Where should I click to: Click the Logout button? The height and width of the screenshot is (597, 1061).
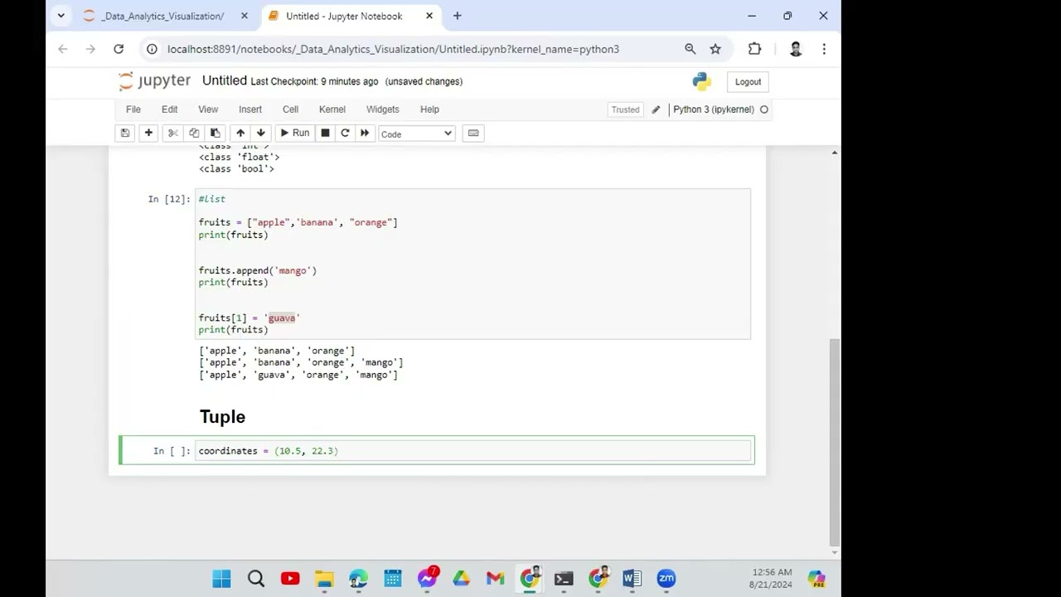pyautogui.click(x=748, y=81)
